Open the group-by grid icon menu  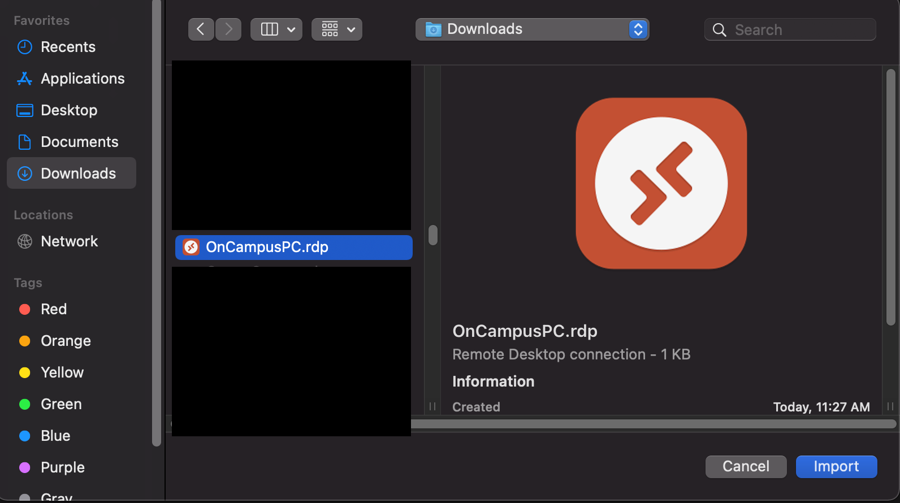pos(337,29)
